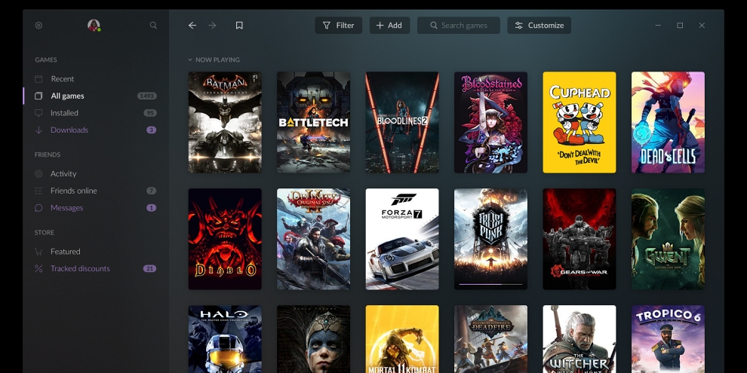Open the Customize options
Viewport: 747px width, 373px height.
click(539, 25)
